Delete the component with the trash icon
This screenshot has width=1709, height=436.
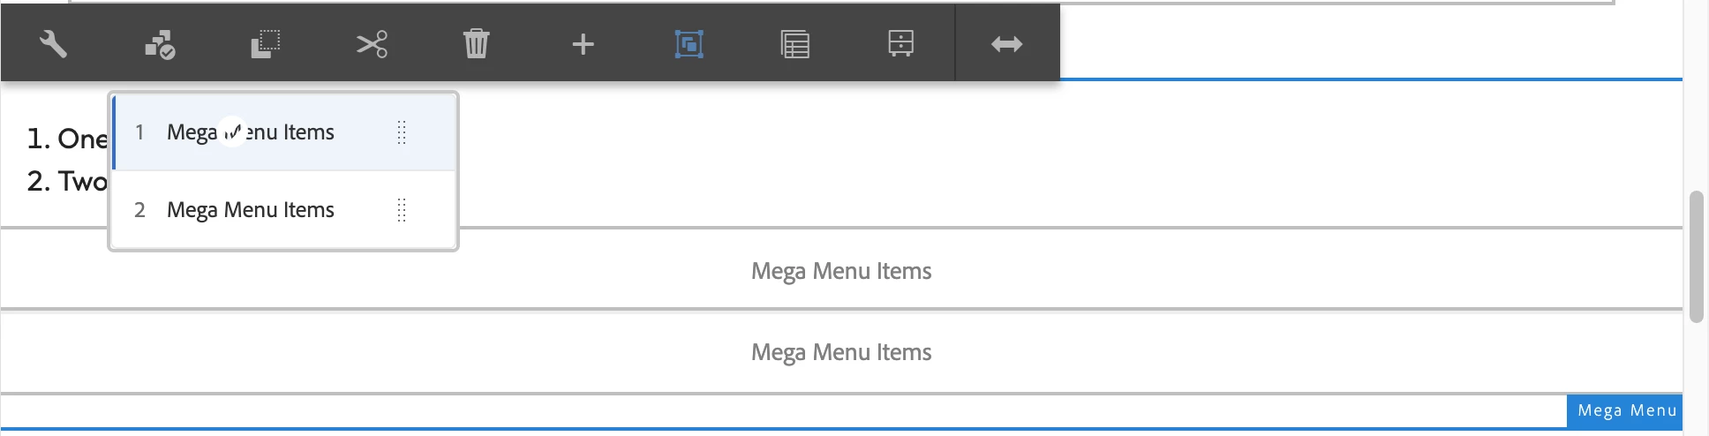point(477,43)
